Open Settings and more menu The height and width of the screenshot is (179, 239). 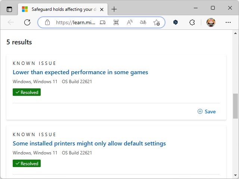pos(228,22)
